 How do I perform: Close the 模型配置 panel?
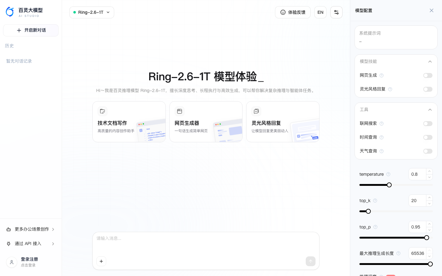point(432,10)
